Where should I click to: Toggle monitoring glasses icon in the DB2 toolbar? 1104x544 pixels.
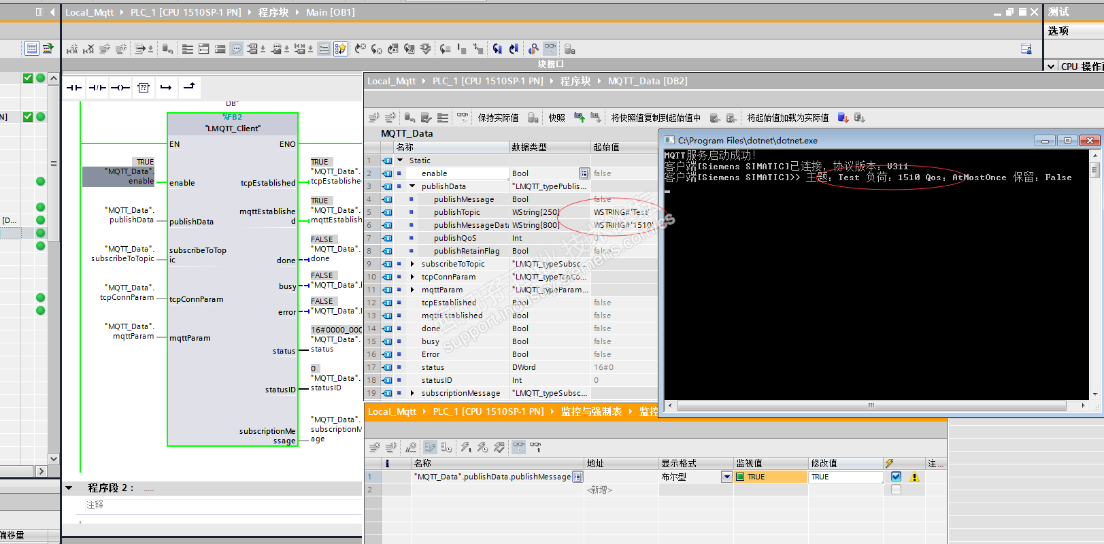click(463, 117)
